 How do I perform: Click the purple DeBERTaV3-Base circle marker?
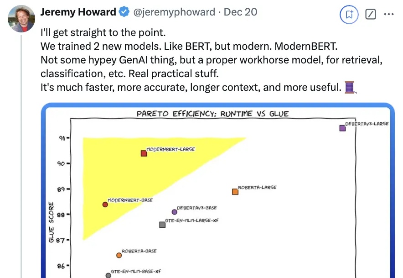[174, 212]
